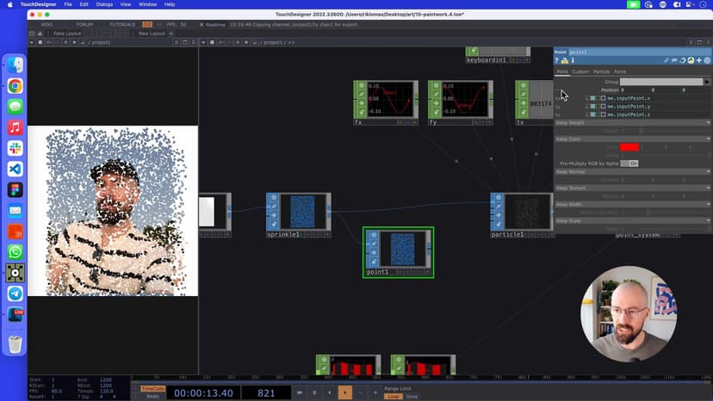Switch to the Particle parameter tab
Screen dimensions: 713x401
[600, 71]
